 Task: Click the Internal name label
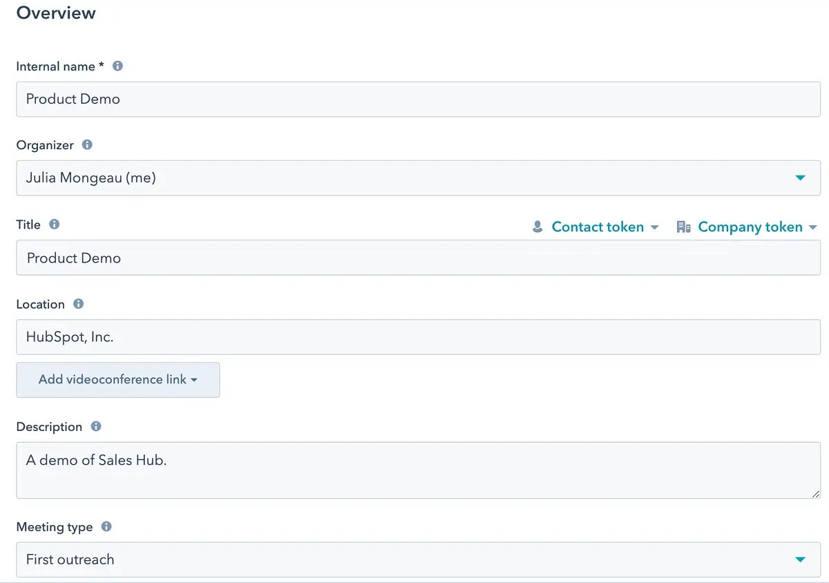click(x=60, y=66)
